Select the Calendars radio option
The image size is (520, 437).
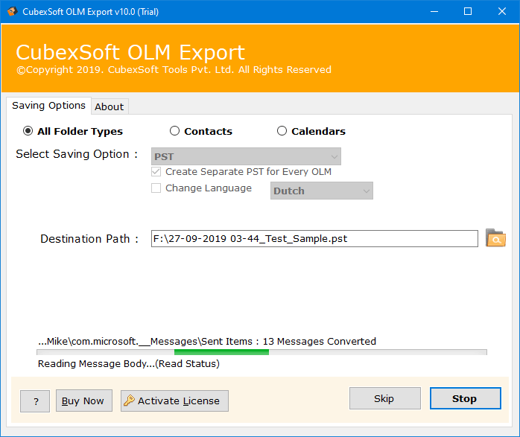tap(282, 131)
